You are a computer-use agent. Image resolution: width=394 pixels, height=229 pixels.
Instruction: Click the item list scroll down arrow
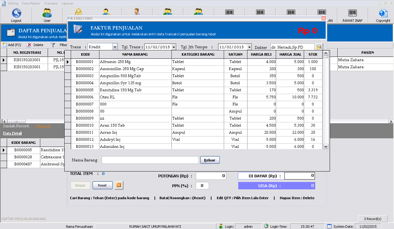coord(326,147)
